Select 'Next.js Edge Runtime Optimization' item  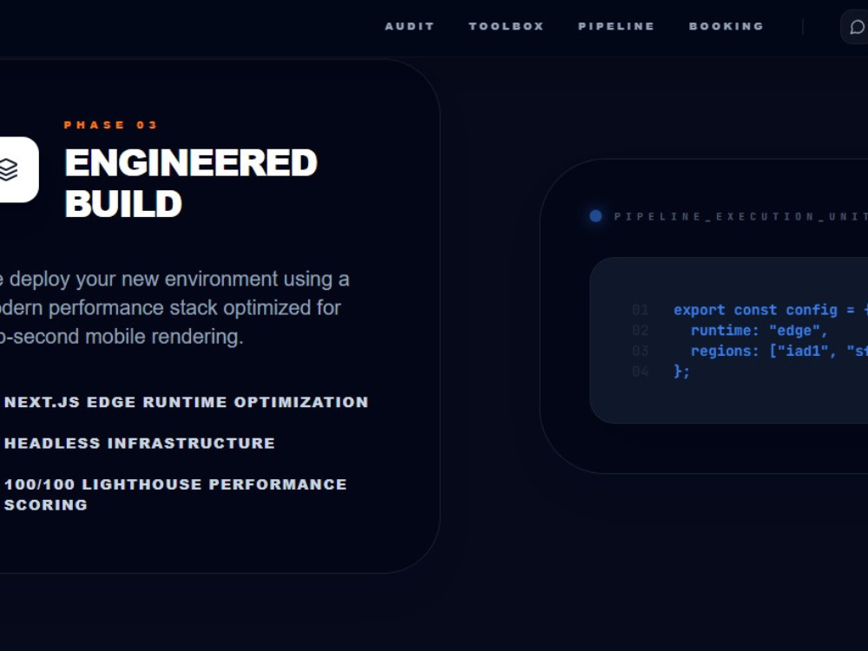(186, 402)
